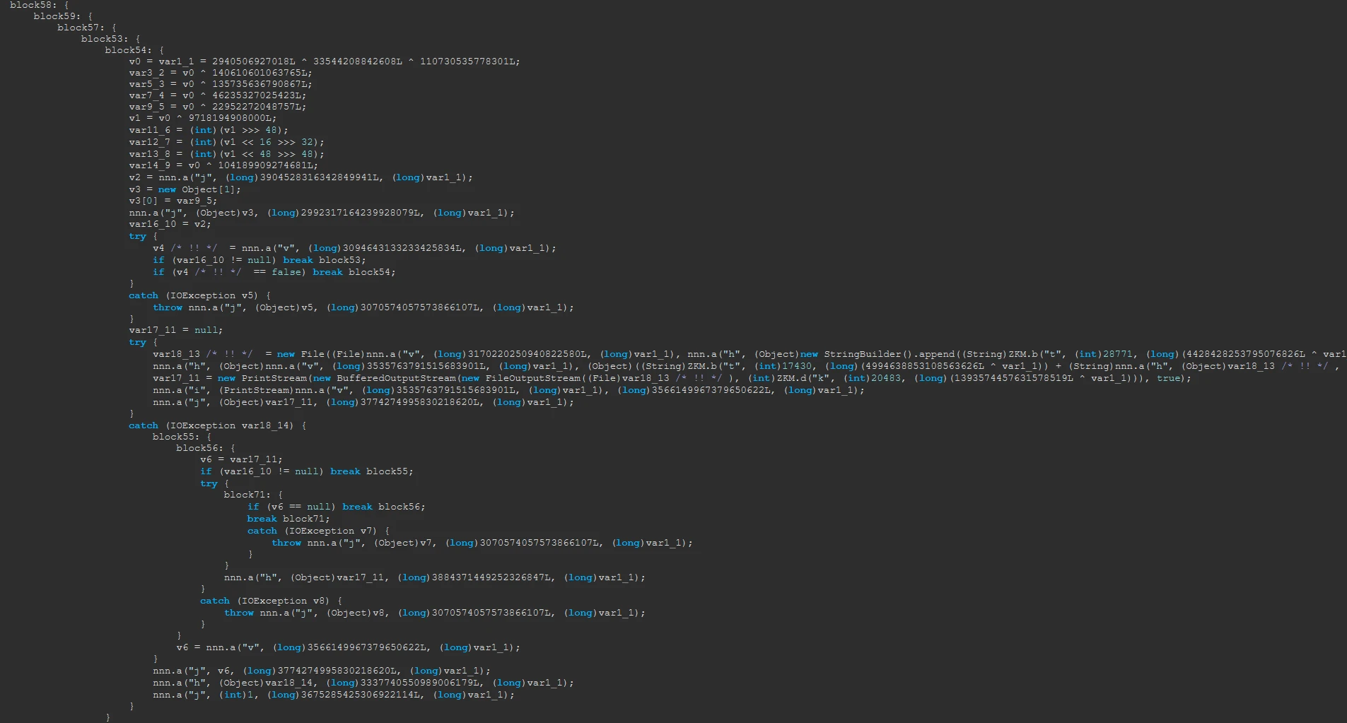Click the 'var9_5 = v0 ^' line
The height and width of the screenshot is (723, 1347).
218,107
